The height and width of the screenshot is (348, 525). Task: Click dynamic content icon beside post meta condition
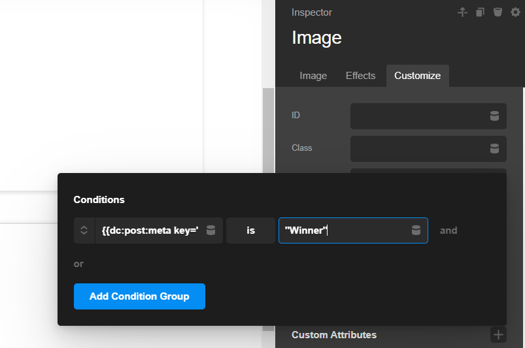pyautogui.click(x=211, y=230)
